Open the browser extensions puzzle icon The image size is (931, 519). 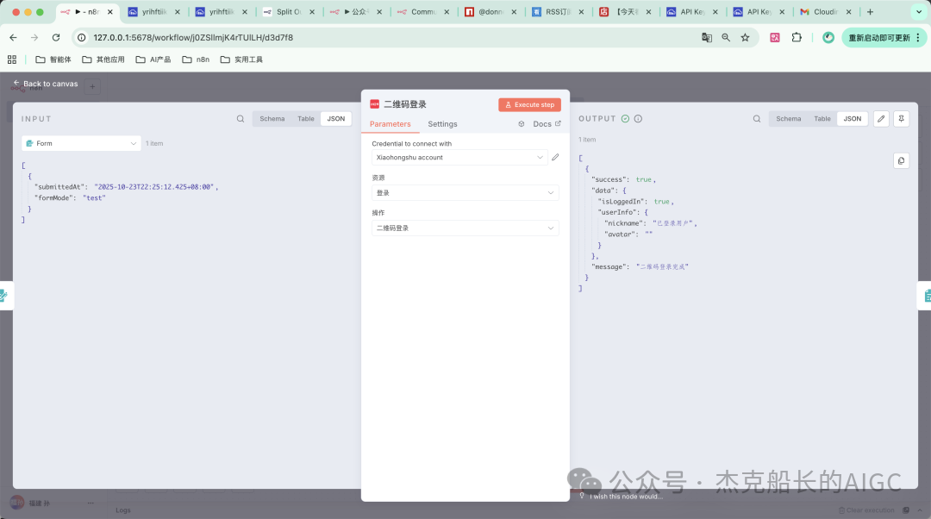pyautogui.click(x=797, y=37)
